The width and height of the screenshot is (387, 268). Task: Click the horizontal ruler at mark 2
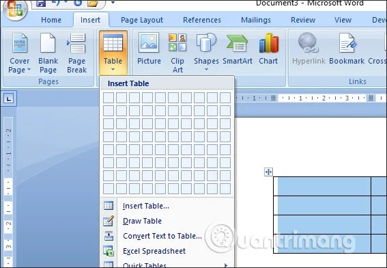click(324, 98)
